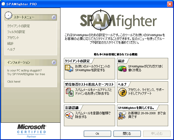
Task: Open the 言語認識 card heading
Action: point(72,108)
